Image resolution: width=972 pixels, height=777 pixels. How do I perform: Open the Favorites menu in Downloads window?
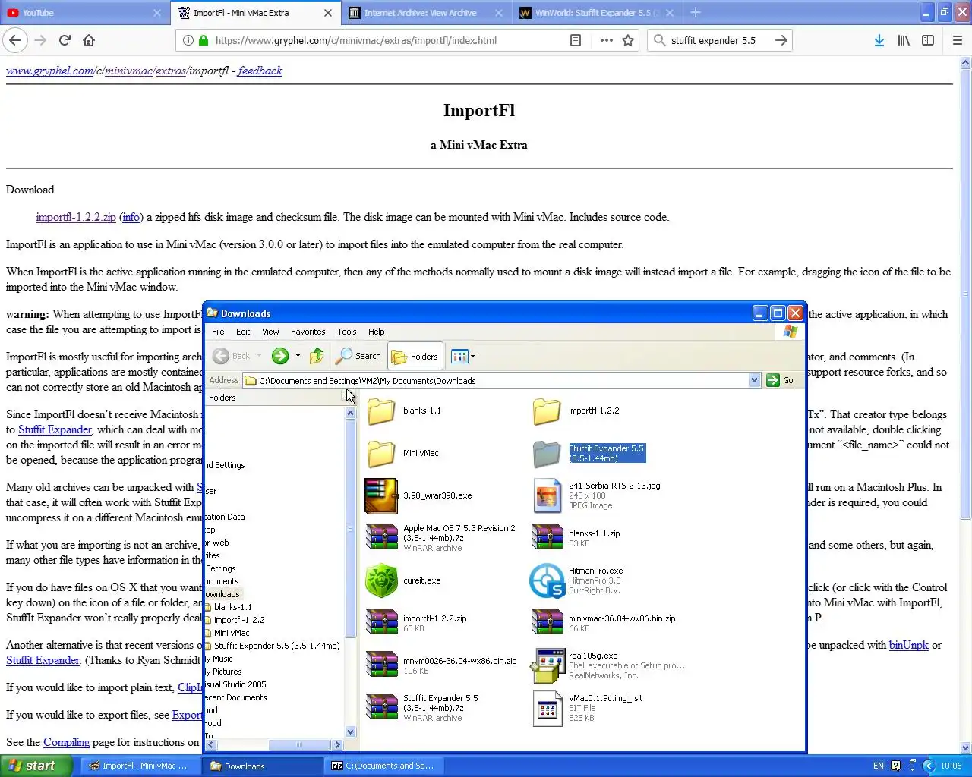(x=308, y=332)
